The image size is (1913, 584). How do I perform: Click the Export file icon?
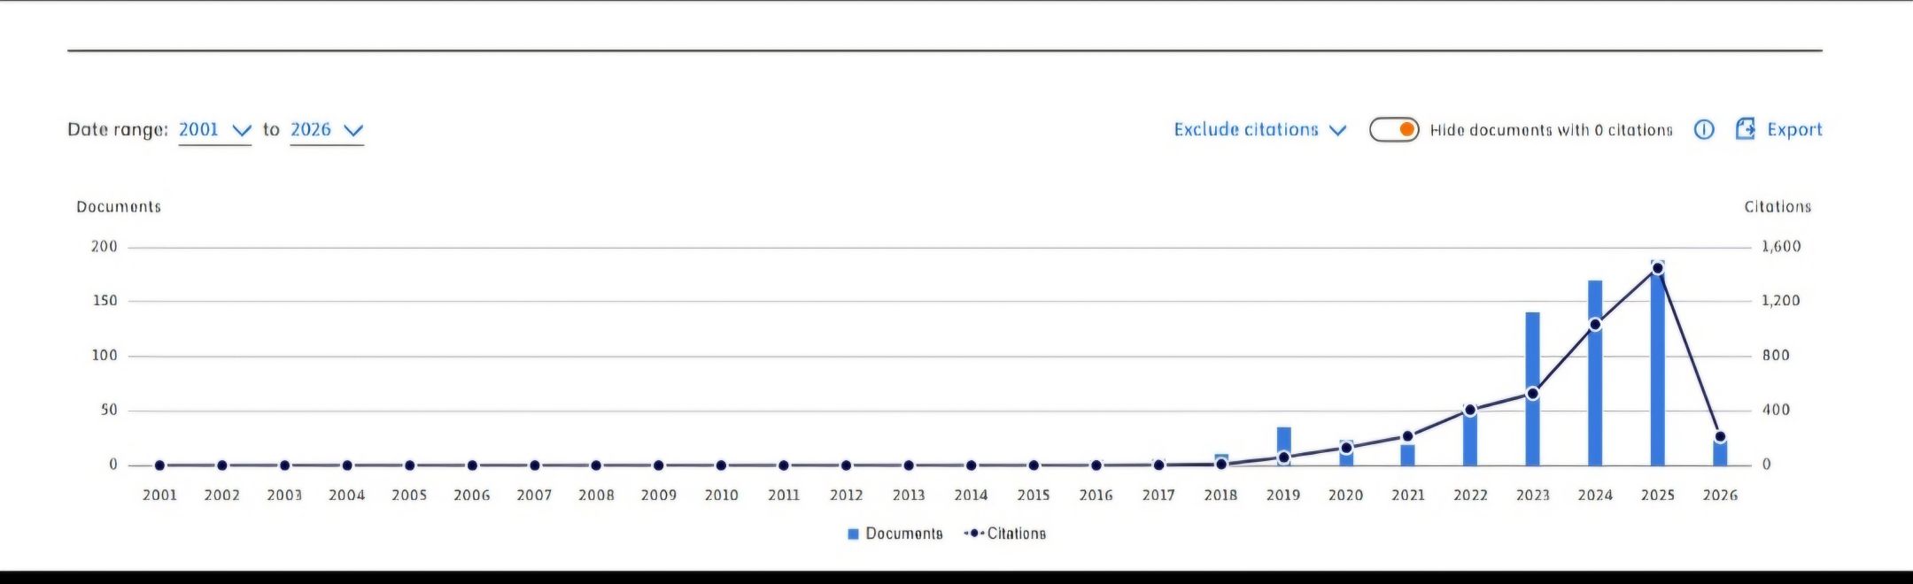point(1745,129)
